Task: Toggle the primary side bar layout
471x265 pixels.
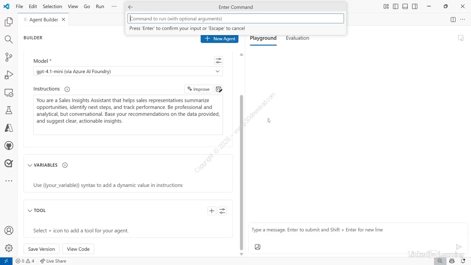Action: [396, 6]
